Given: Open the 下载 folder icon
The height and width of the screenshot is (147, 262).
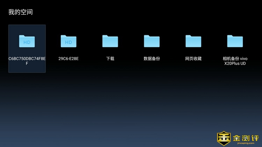Looking at the screenshot, I should click(x=110, y=41).
